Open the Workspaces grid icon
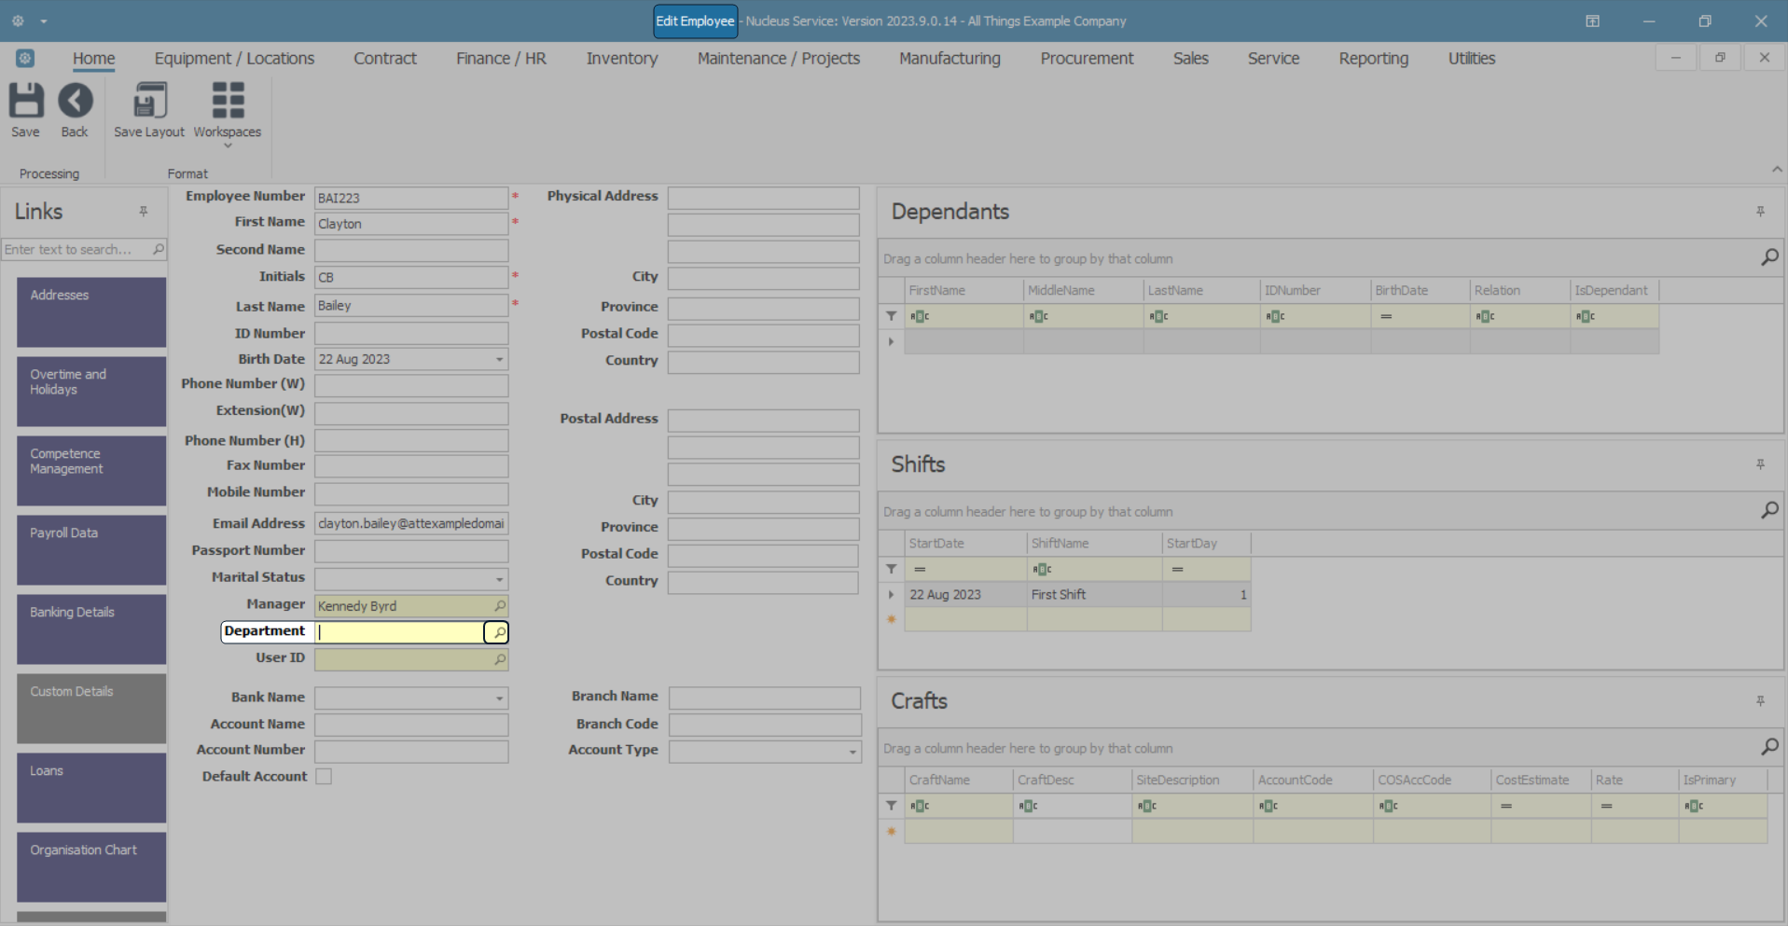1788x926 pixels. click(x=228, y=101)
